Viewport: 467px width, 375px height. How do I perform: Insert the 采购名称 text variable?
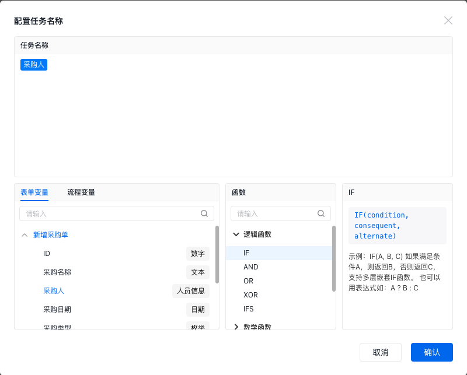(x=57, y=272)
